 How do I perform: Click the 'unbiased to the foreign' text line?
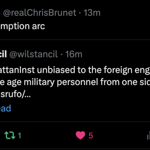click(x=84, y=70)
